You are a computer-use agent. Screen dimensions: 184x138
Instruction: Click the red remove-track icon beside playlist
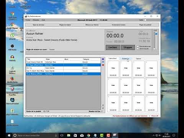coord(103,65)
